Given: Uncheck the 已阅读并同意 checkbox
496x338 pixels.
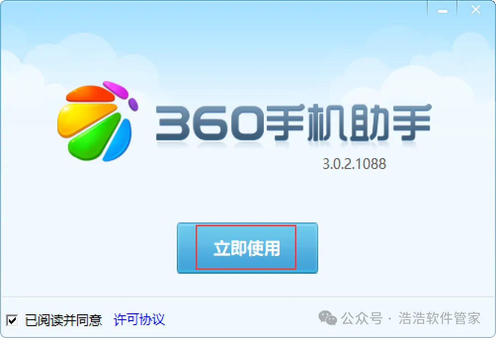Looking at the screenshot, I should (x=12, y=320).
